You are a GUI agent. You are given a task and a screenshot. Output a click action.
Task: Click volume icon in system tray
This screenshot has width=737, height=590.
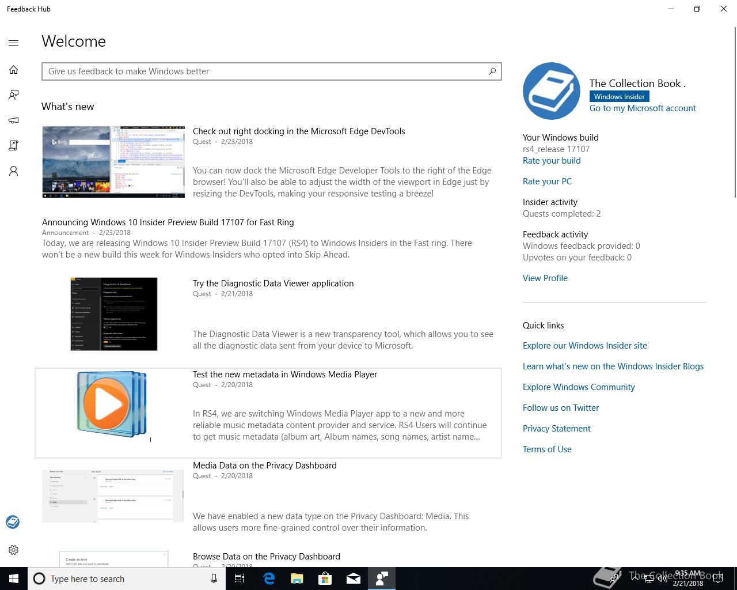pyautogui.click(x=662, y=578)
